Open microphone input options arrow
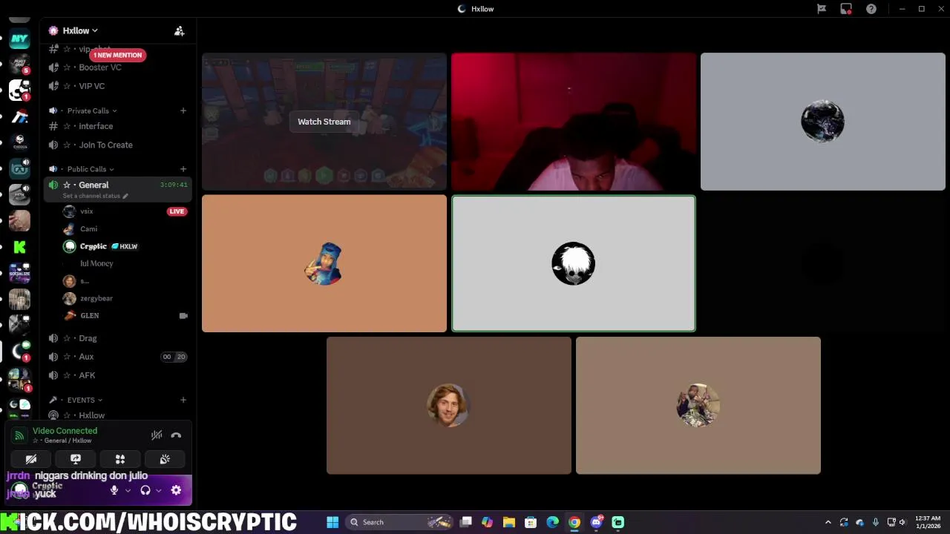 [x=128, y=490]
